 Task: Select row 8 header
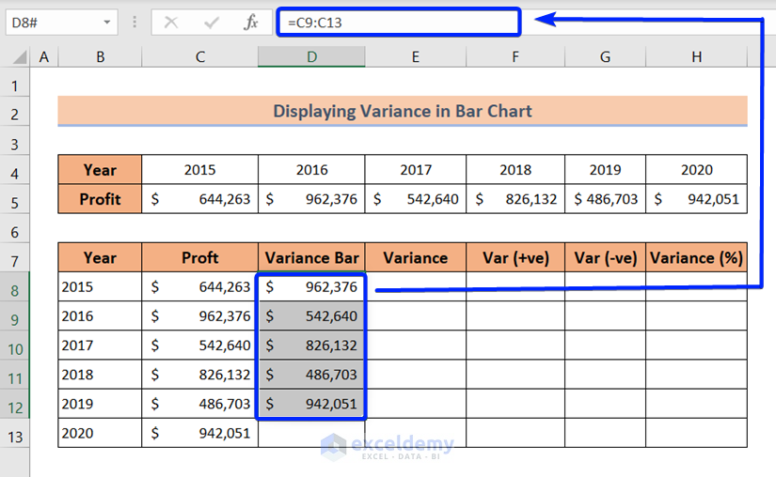(x=14, y=290)
